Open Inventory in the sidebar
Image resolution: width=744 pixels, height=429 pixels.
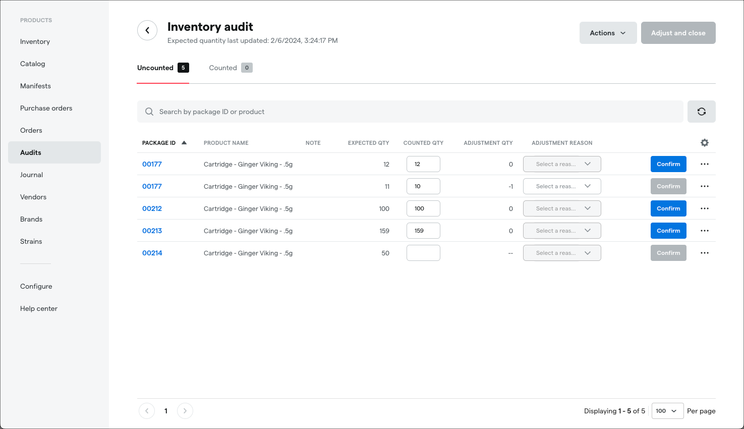[35, 41]
